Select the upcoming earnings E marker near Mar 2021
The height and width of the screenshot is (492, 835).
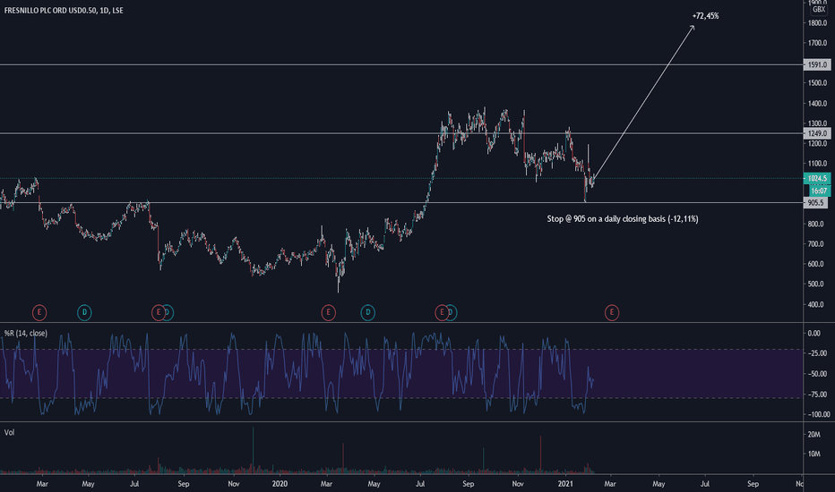[611, 313]
